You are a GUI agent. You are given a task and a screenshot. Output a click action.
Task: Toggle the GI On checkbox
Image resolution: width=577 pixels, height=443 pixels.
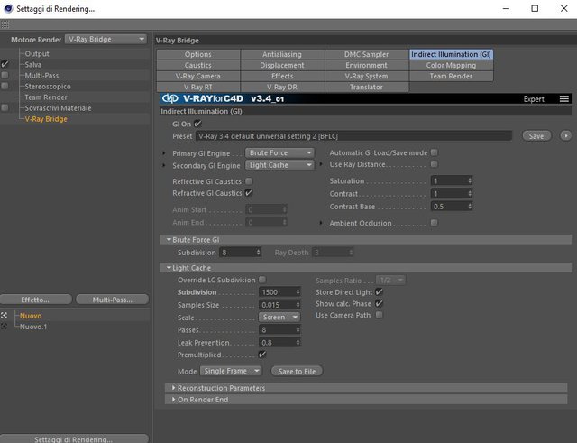click(x=197, y=124)
